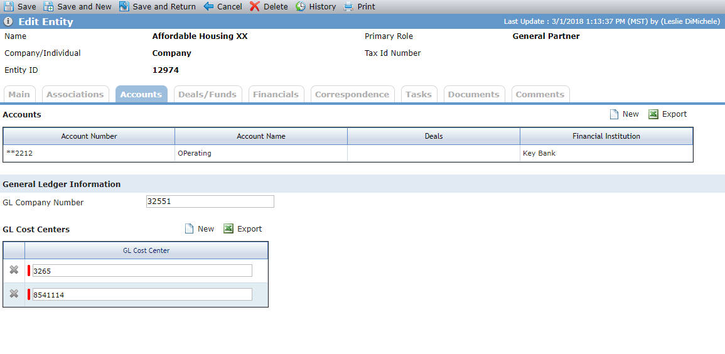
Task: Sort by the Account Number column header
Action: tap(89, 136)
